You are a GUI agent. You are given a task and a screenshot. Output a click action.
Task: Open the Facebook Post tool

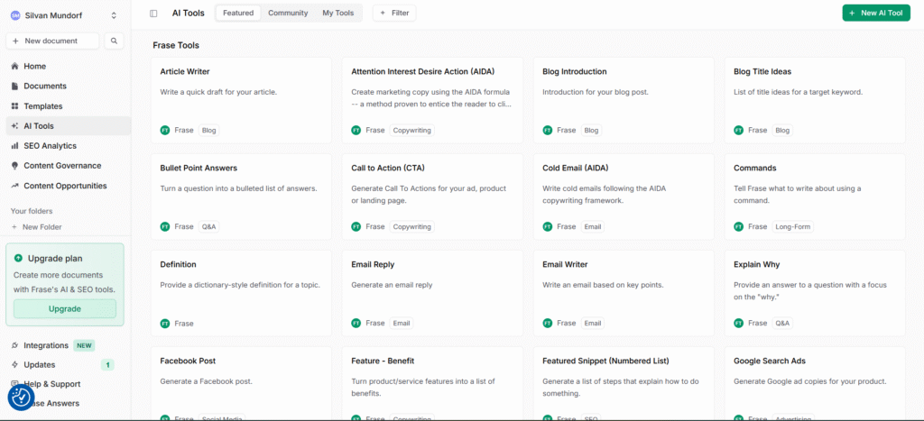point(241,383)
